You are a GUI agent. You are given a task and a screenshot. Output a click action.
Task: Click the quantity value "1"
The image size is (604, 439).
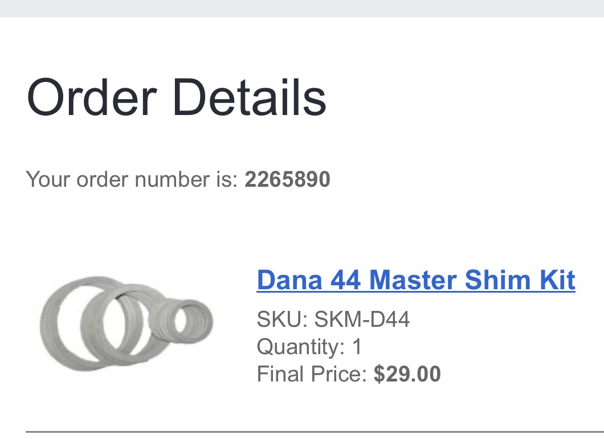(x=357, y=347)
